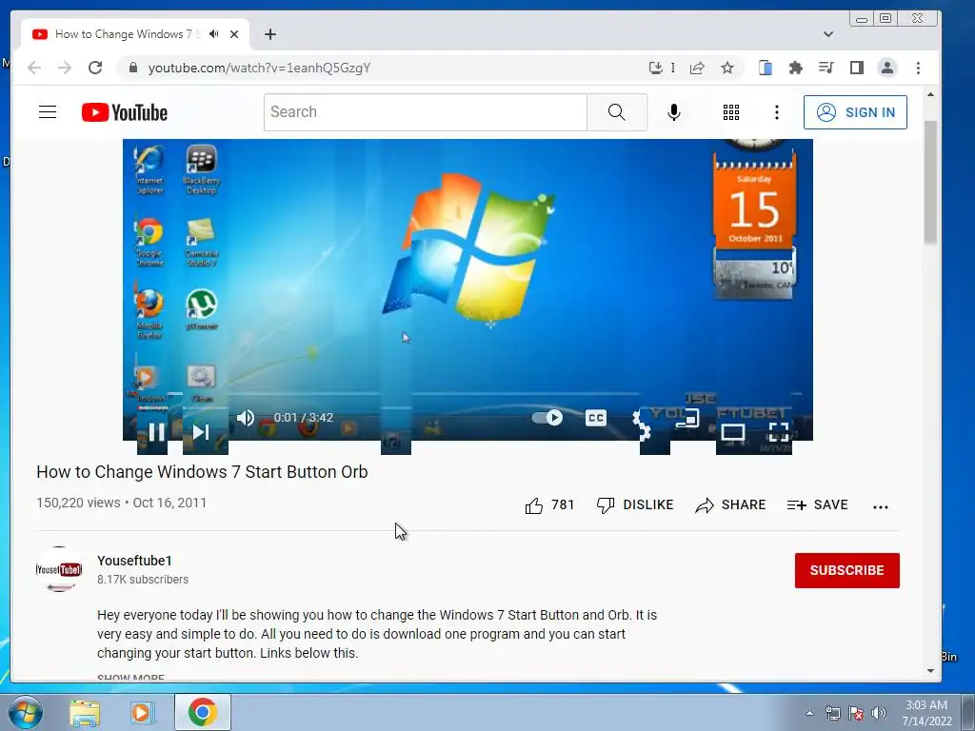Viewport: 975px width, 731px height.
Task: Close the How to Change Windows 7 tab
Action: (234, 34)
